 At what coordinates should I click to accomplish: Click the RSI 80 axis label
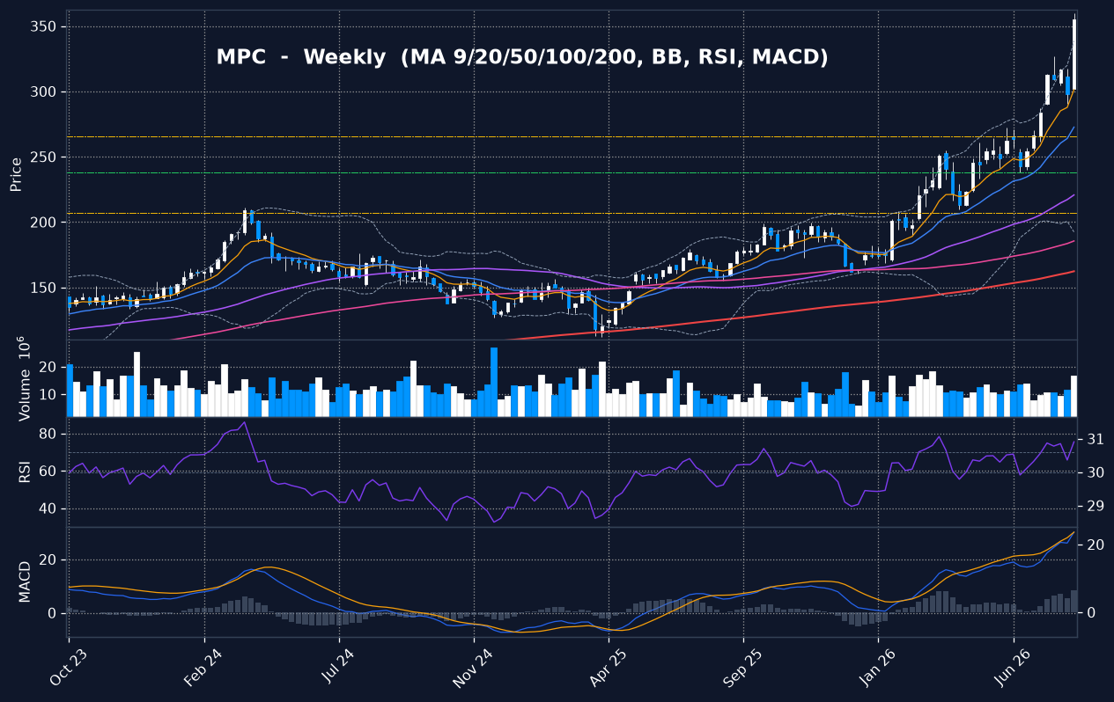point(48,435)
